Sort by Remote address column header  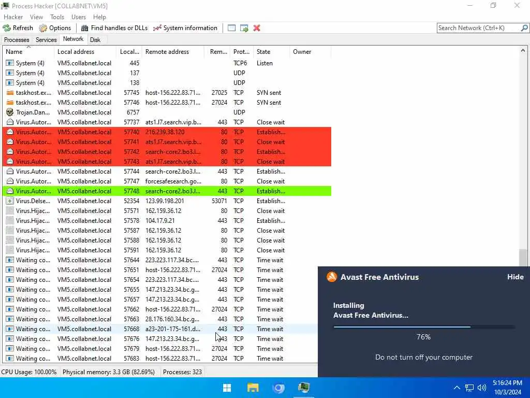(x=173, y=52)
